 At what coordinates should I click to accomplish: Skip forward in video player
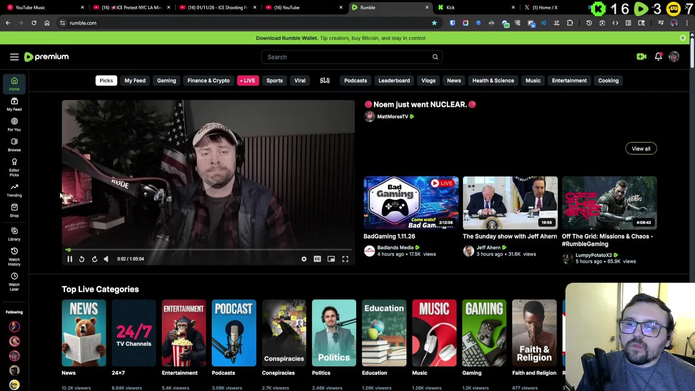94,259
